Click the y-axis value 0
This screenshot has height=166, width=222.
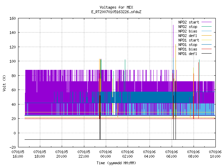coord(15,133)
